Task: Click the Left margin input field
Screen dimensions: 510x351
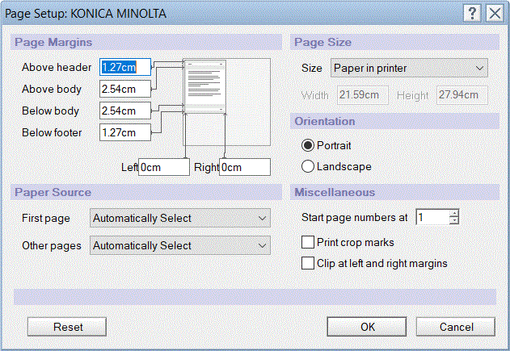Action: point(163,167)
